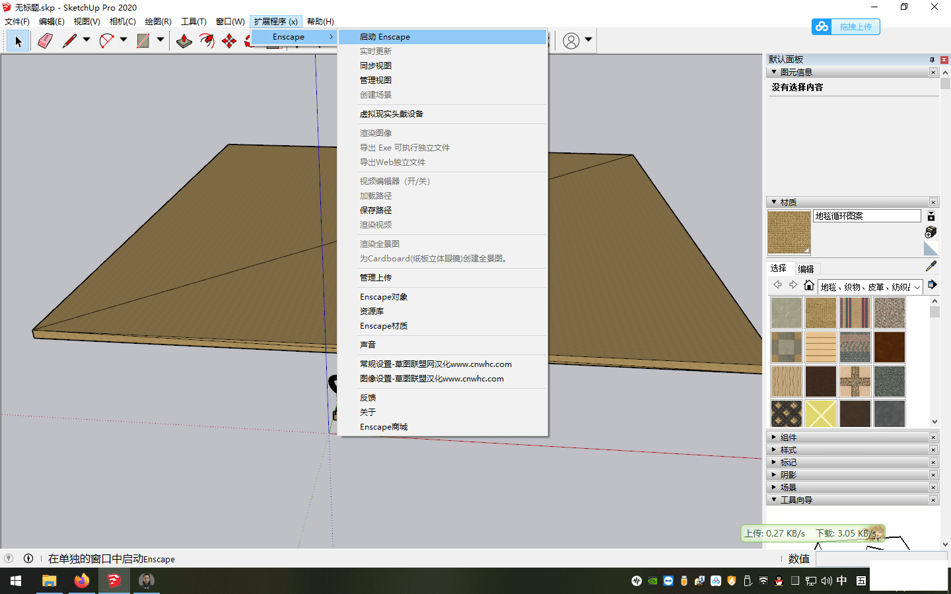Click the 数值 measurements input box
The image size is (951, 594).
coord(882,558)
